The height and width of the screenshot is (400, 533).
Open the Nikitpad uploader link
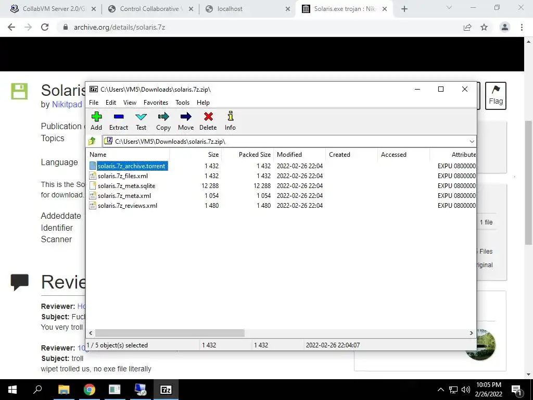[67, 104]
